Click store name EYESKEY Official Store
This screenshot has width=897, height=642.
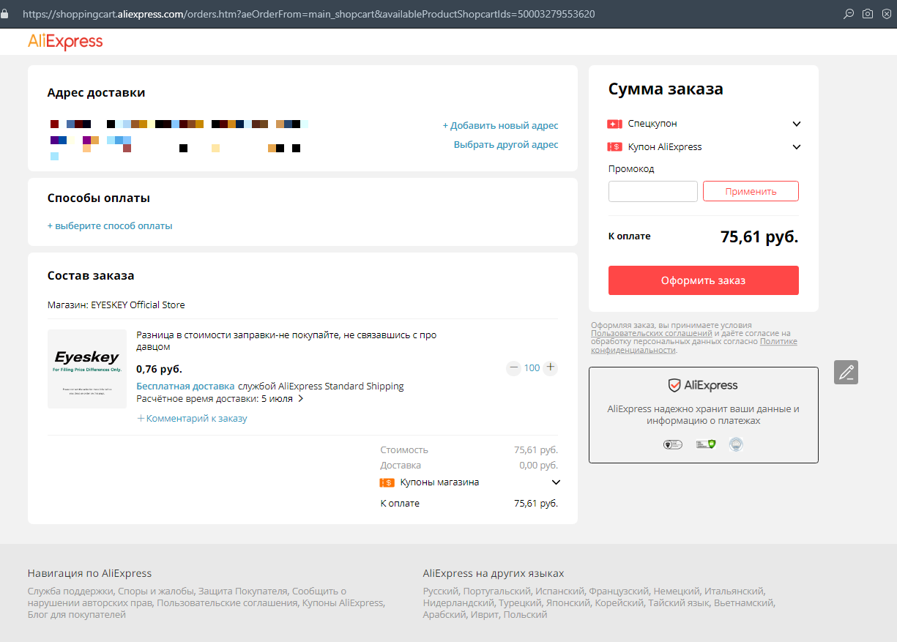pyautogui.click(x=138, y=305)
